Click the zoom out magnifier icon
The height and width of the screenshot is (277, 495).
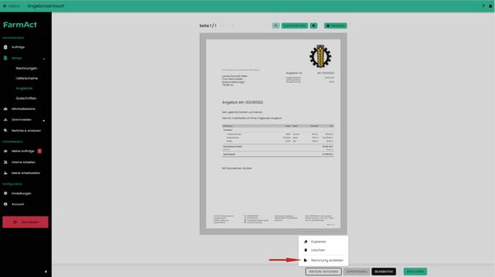coord(276,26)
